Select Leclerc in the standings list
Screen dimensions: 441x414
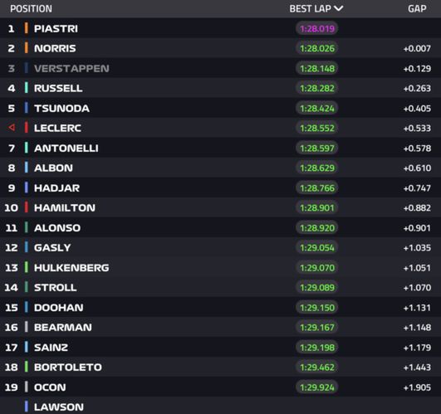point(221,128)
